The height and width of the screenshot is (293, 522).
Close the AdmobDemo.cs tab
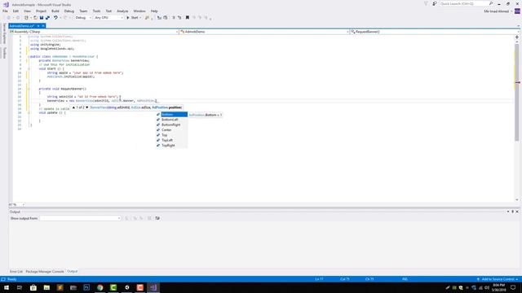click(43, 26)
